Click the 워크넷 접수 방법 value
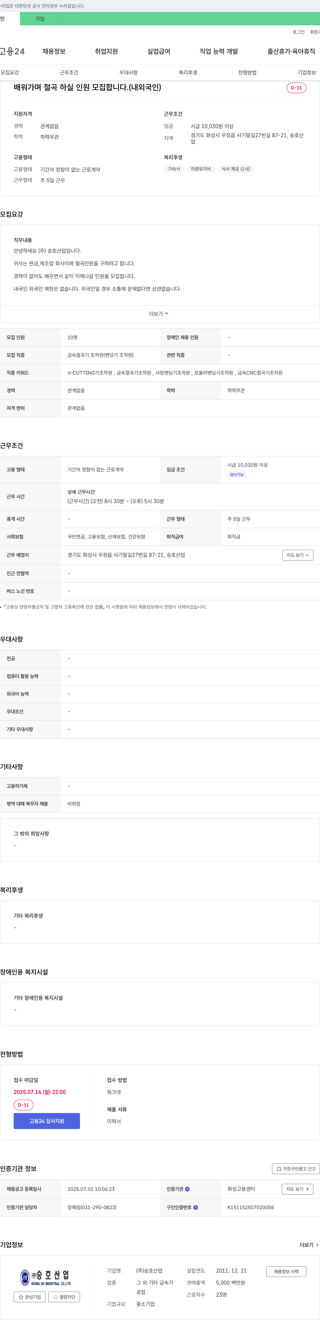320x1320 pixels. pyautogui.click(x=114, y=1092)
